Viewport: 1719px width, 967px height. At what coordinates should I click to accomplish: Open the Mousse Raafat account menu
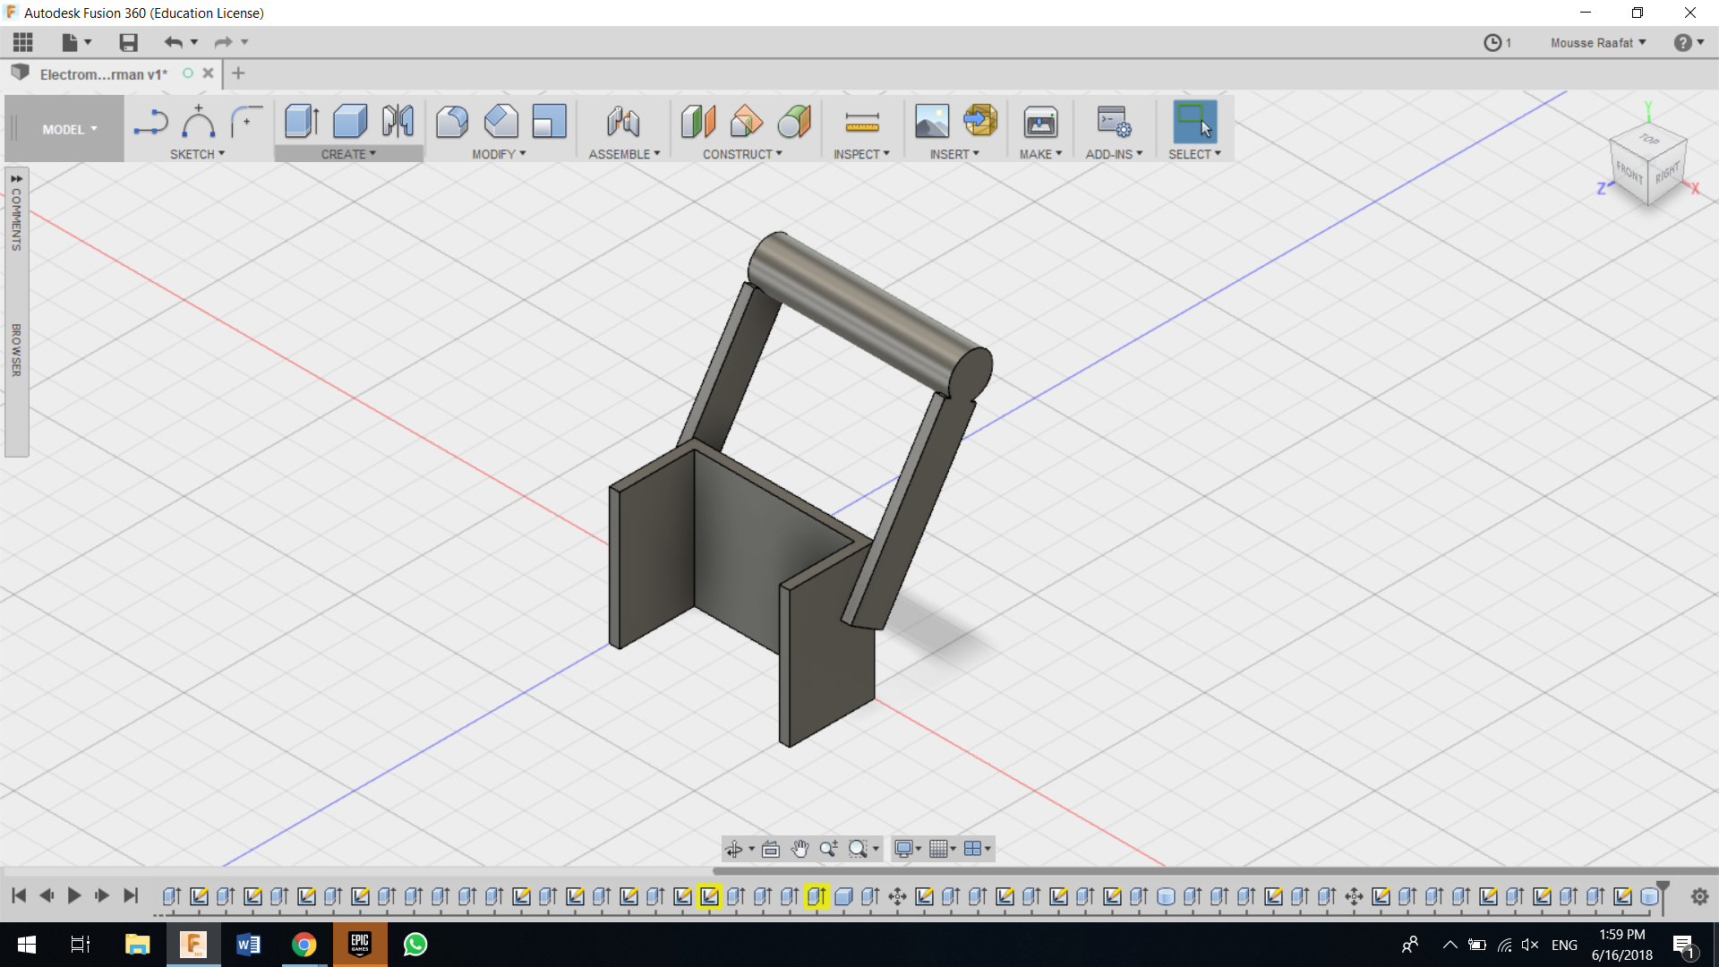(1598, 42)
